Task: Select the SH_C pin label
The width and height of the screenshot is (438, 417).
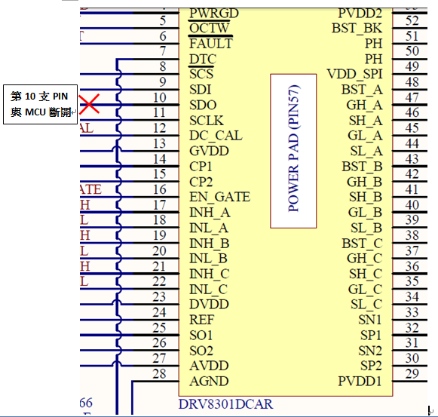Action: tap(366, 274)
